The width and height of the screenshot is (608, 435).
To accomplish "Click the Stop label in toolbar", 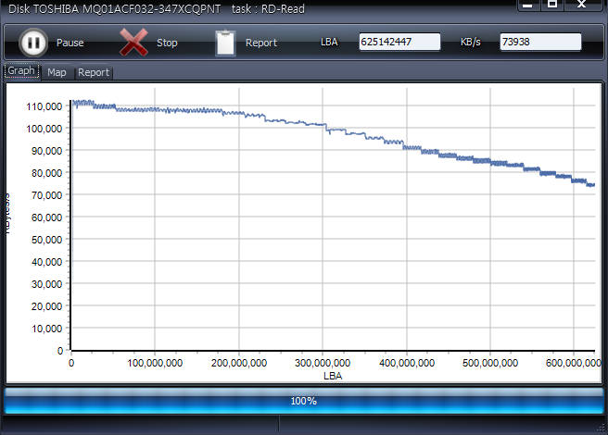I will 167,43.
